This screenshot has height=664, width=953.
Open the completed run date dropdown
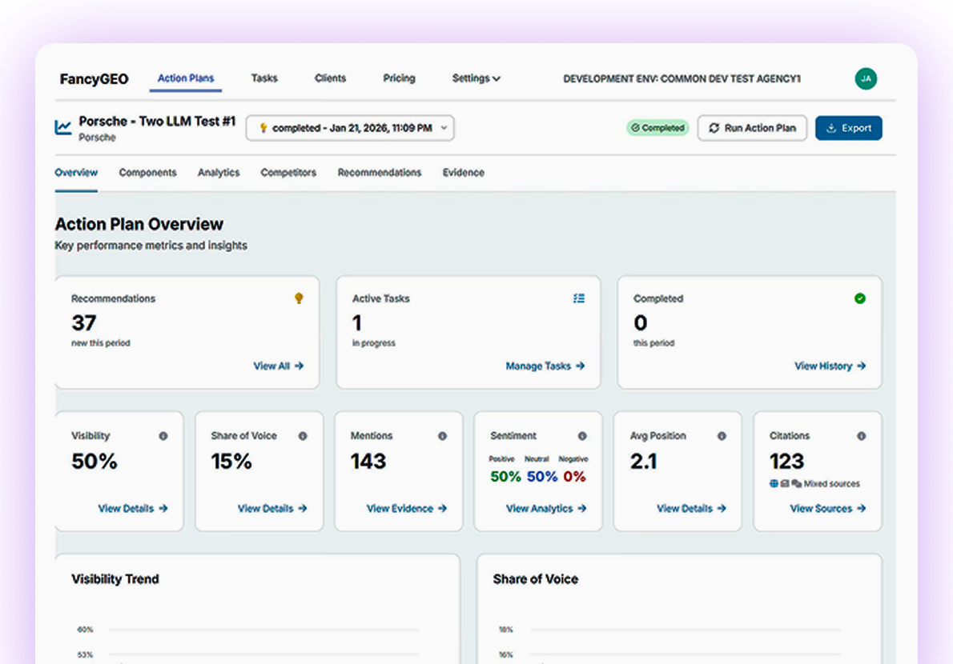click(x=350, y=127)
